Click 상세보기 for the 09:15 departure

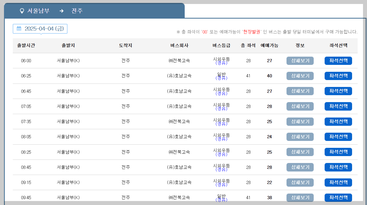(300, 182)
